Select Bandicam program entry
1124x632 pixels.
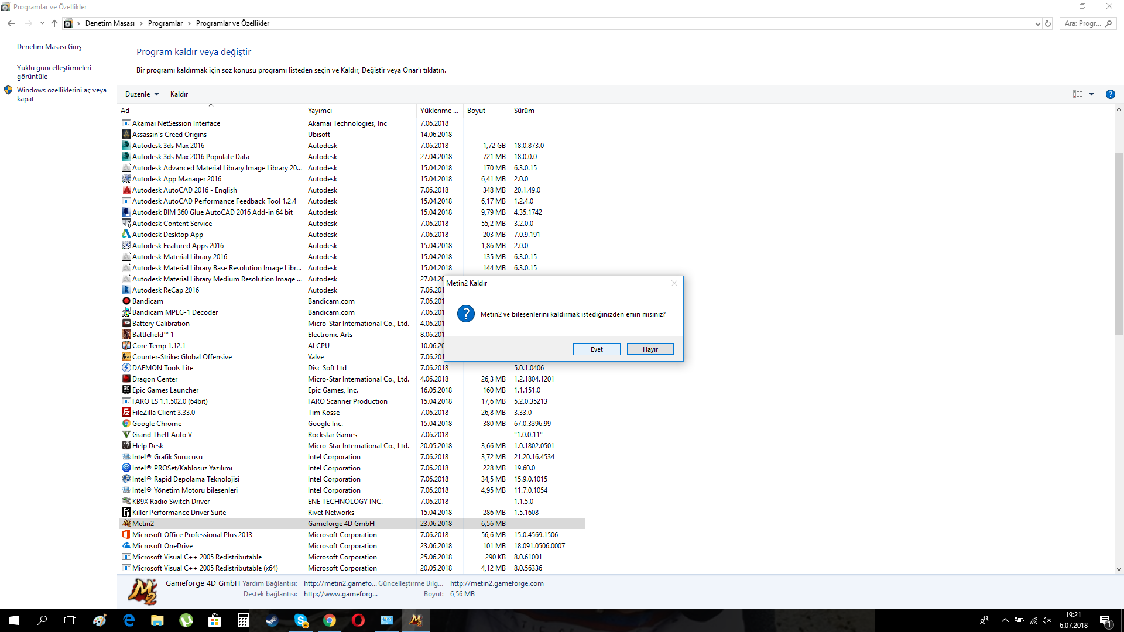coord(282,301)
